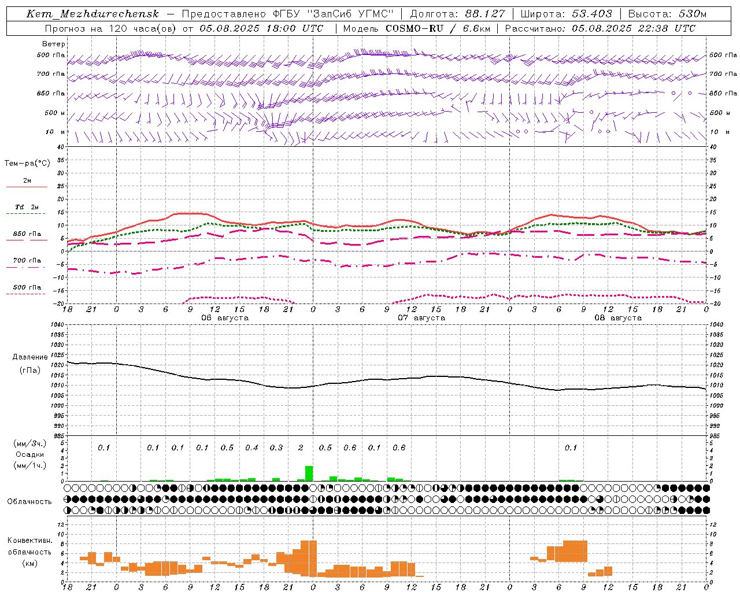Image resolution: width=740 pixels, height=592 pixels.
Task: Click the Широта: 53.403 value
Action: pos(566,14)
